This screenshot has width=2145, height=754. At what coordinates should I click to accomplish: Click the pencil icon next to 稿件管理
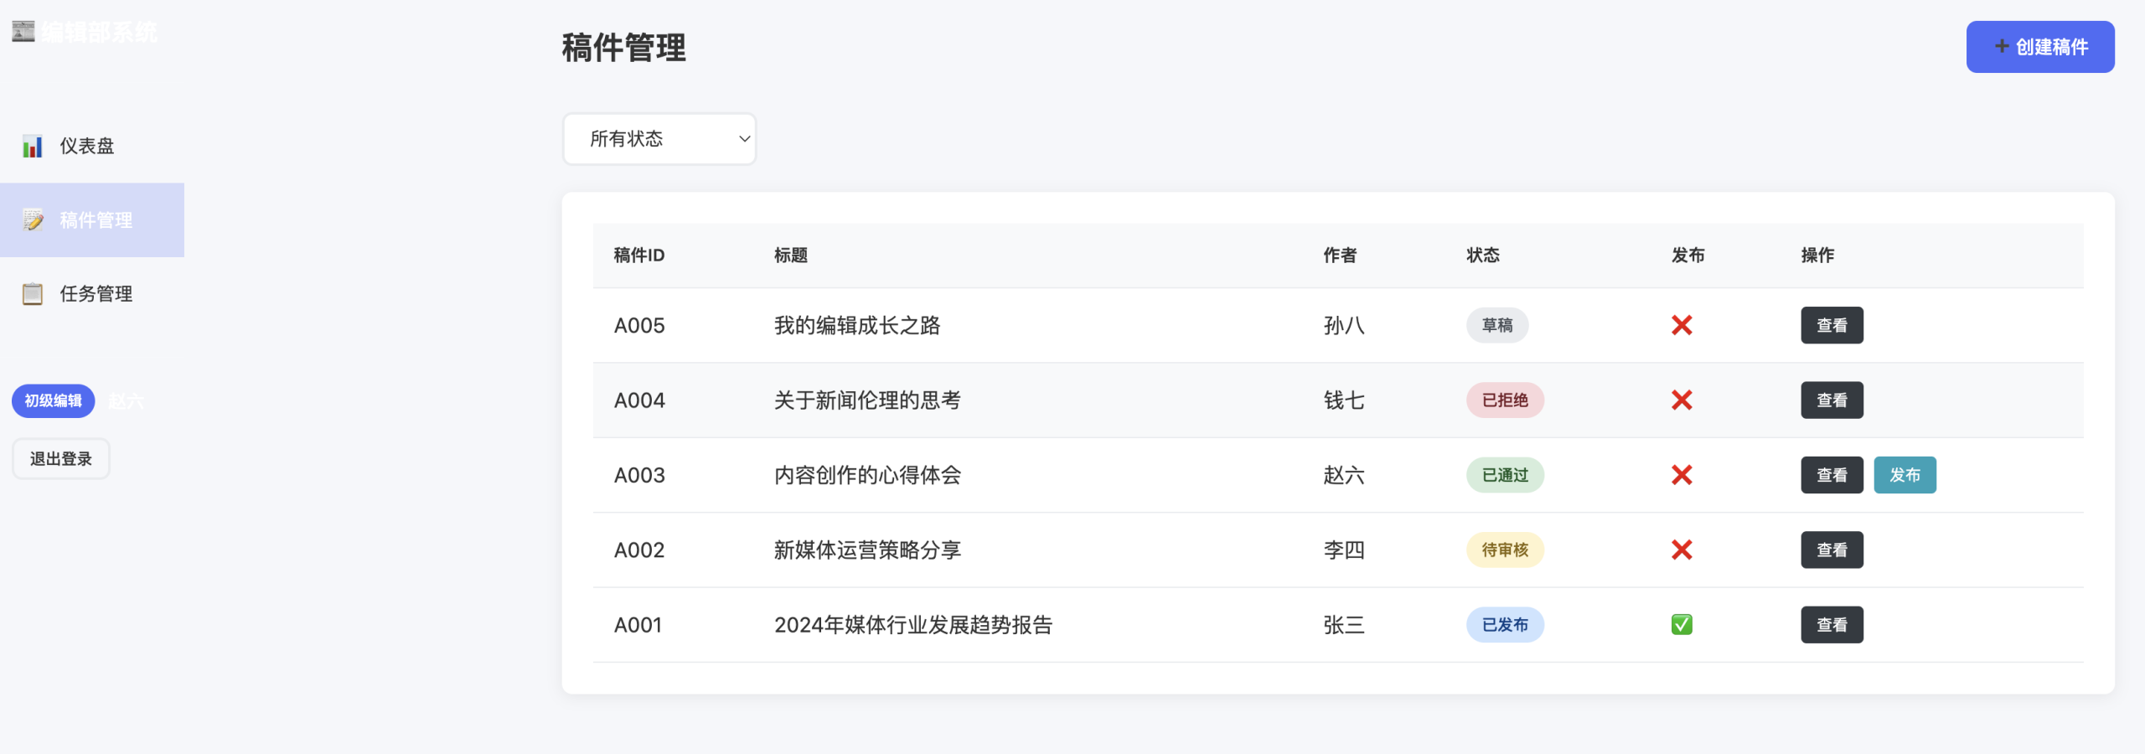click(x=32, y=220)
